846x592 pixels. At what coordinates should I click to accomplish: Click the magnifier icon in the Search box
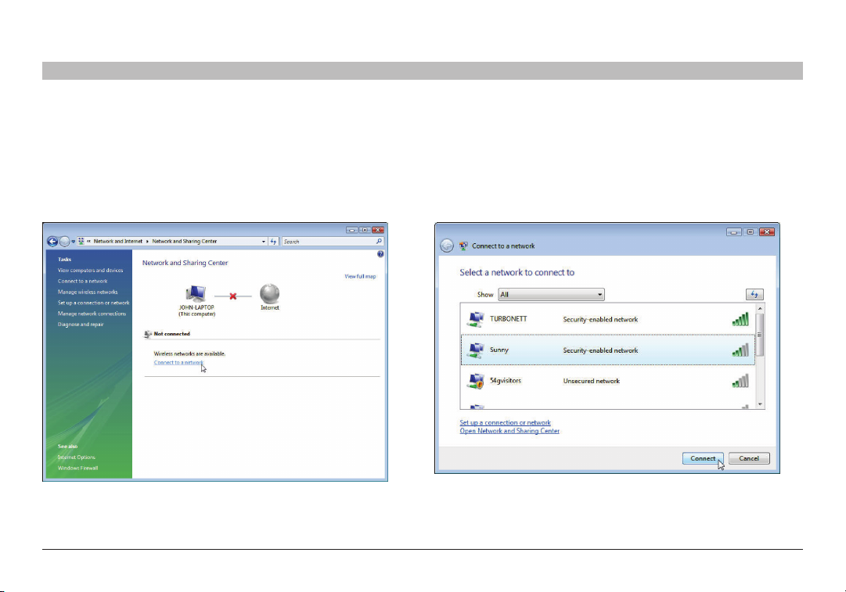tap(380, 242)
